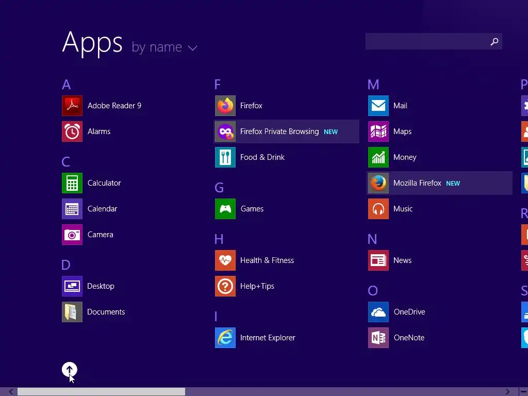Click the letter O group header

[x=373, y=291]
